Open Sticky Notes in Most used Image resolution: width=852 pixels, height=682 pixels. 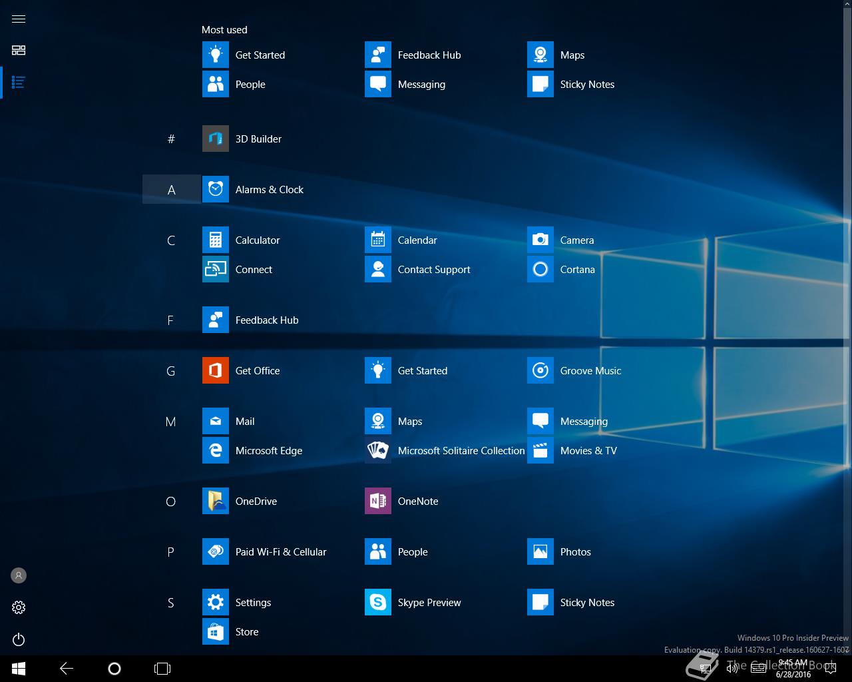540,84
